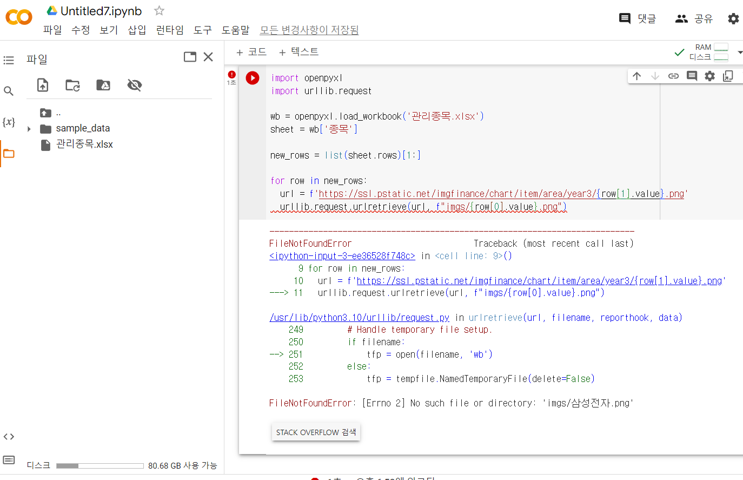Toggle the files folder sidebar icon
743x480 pixels.
click(x=9, y=154)
